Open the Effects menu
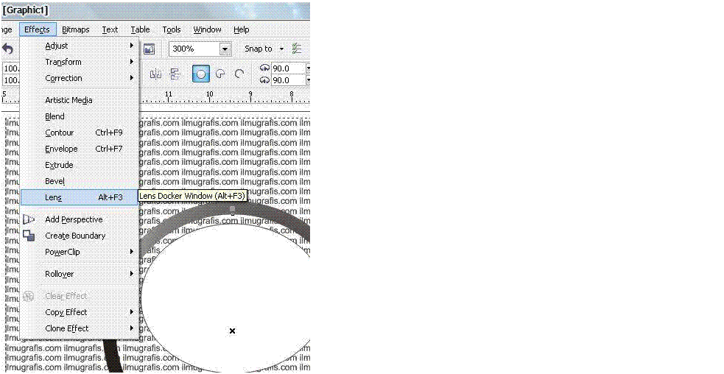This screenshot has width=724, height=374. pyautogui.click(x=38, y=29)
